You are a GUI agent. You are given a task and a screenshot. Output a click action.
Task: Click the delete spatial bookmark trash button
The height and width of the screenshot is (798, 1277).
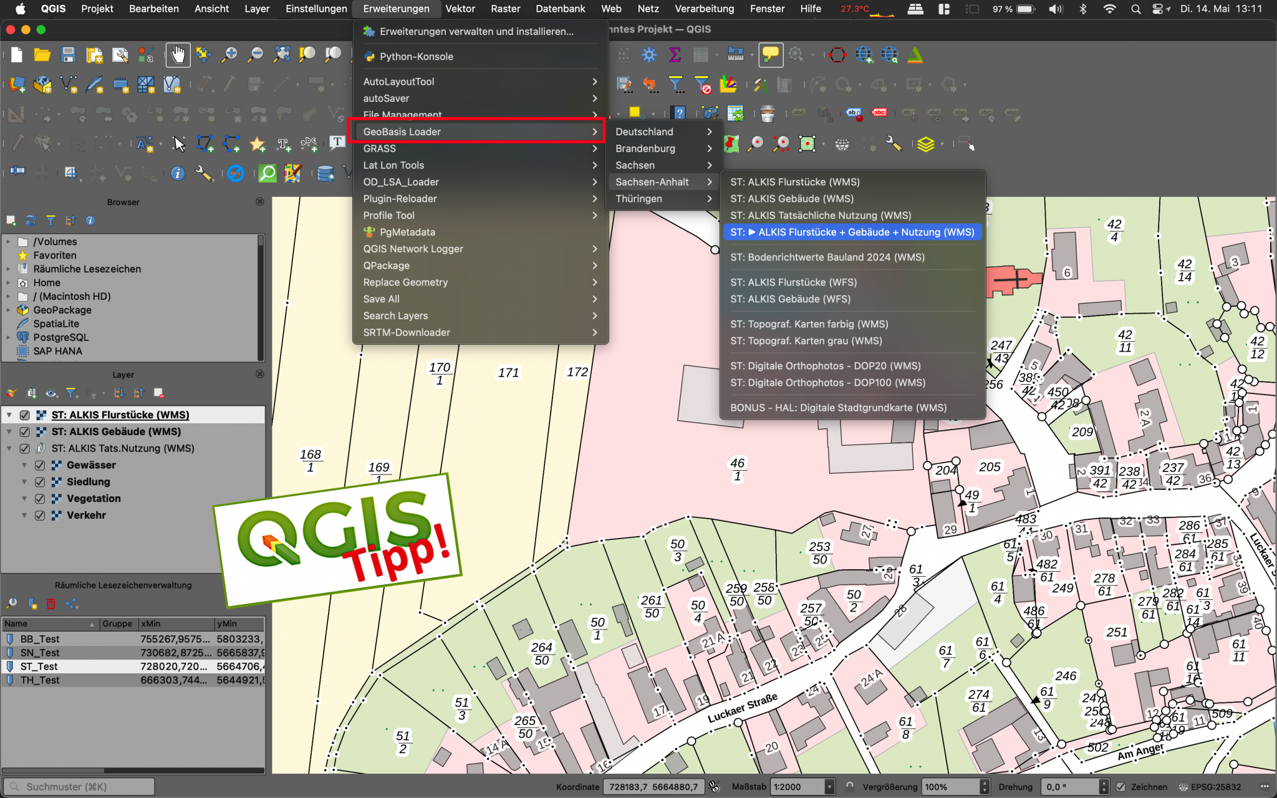click(51, 603)
